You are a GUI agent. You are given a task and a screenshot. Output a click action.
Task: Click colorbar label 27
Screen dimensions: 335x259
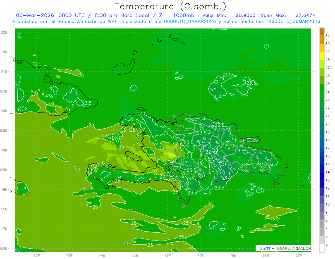pos(328,68)
